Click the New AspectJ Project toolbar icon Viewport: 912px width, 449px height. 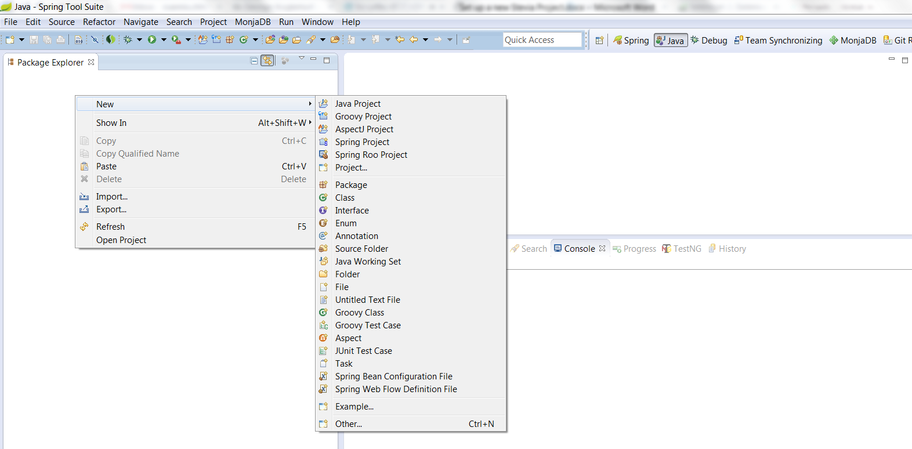pos(202,39)
